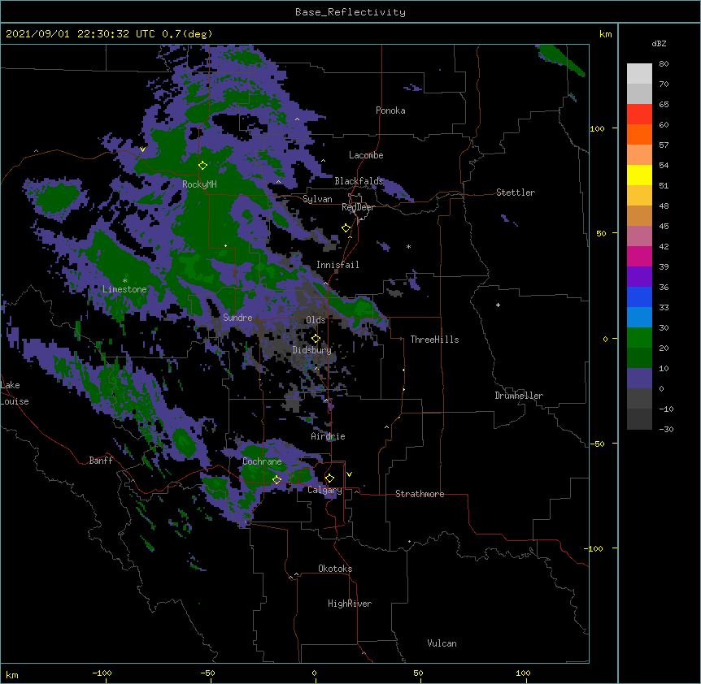Click the -100 tick on bottom axis

coord(102,673)
